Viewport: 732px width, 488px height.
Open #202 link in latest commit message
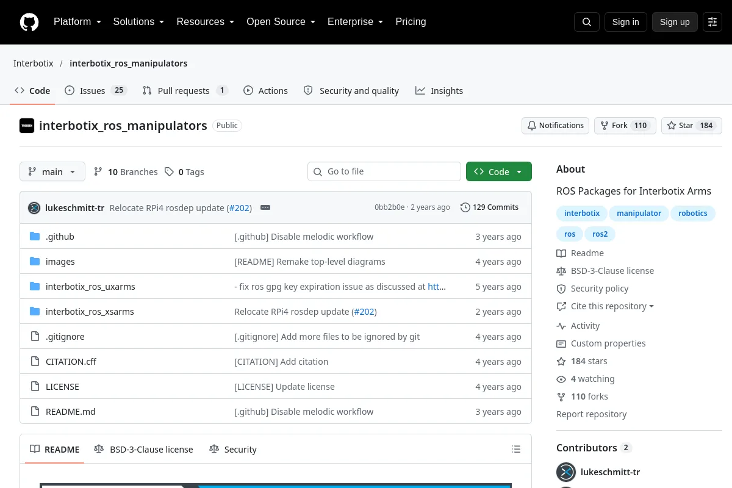coord(240,208)
